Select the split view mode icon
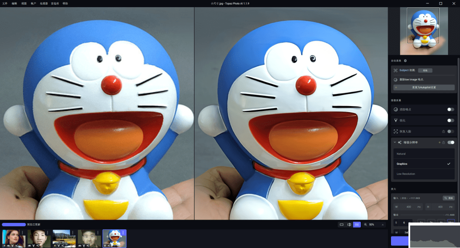This screenshot has height=248, width=460. [349, 224]
